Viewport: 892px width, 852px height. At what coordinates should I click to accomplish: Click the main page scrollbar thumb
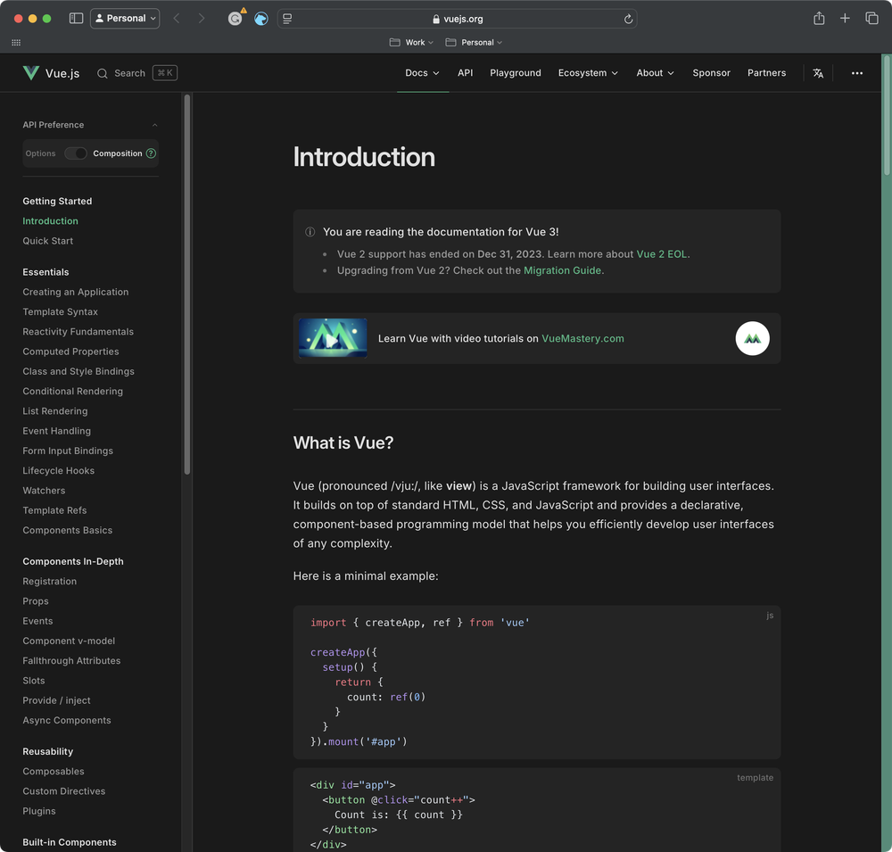tap(887, 116)
